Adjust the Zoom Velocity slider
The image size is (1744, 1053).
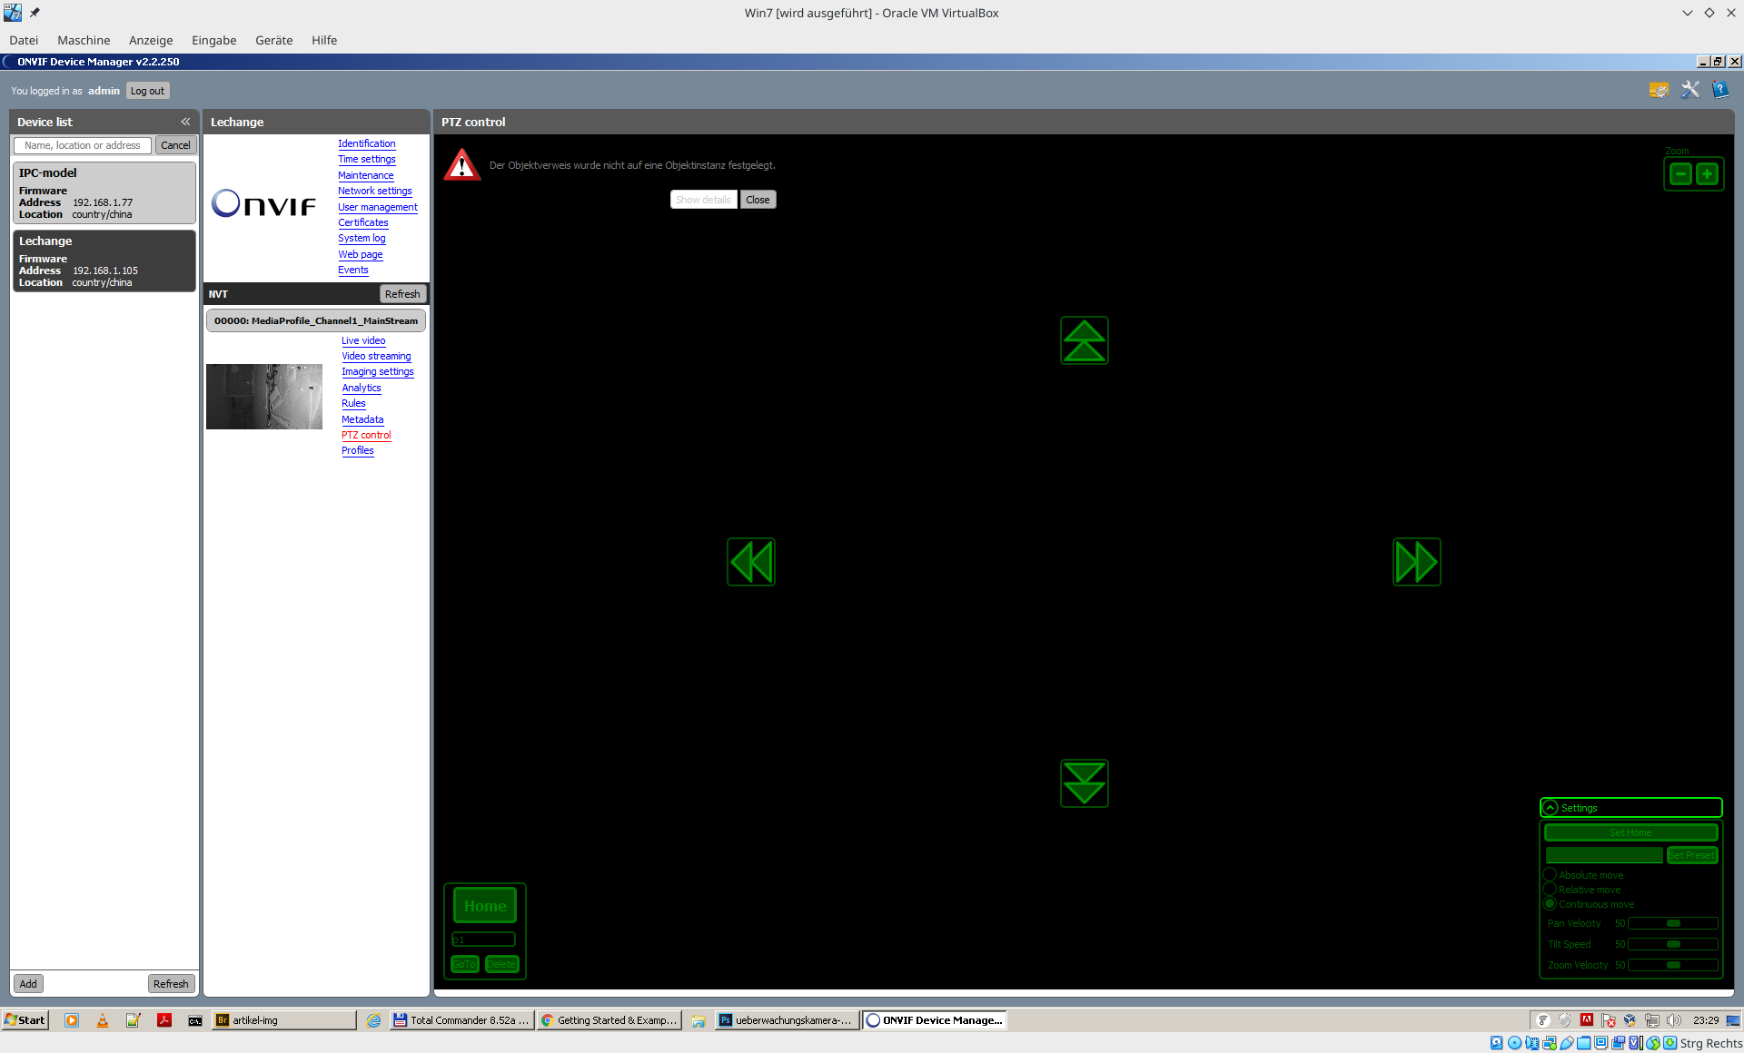1673,965
